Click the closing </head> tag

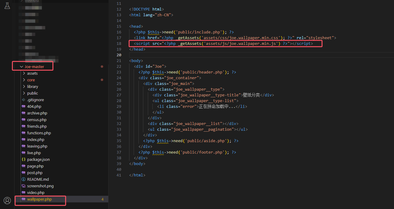(137, 49)
